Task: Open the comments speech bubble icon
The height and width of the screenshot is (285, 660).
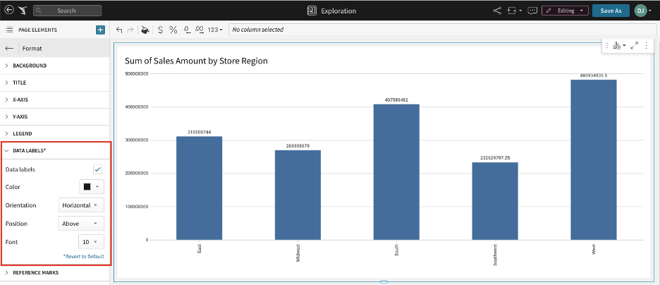Action: 532,11
